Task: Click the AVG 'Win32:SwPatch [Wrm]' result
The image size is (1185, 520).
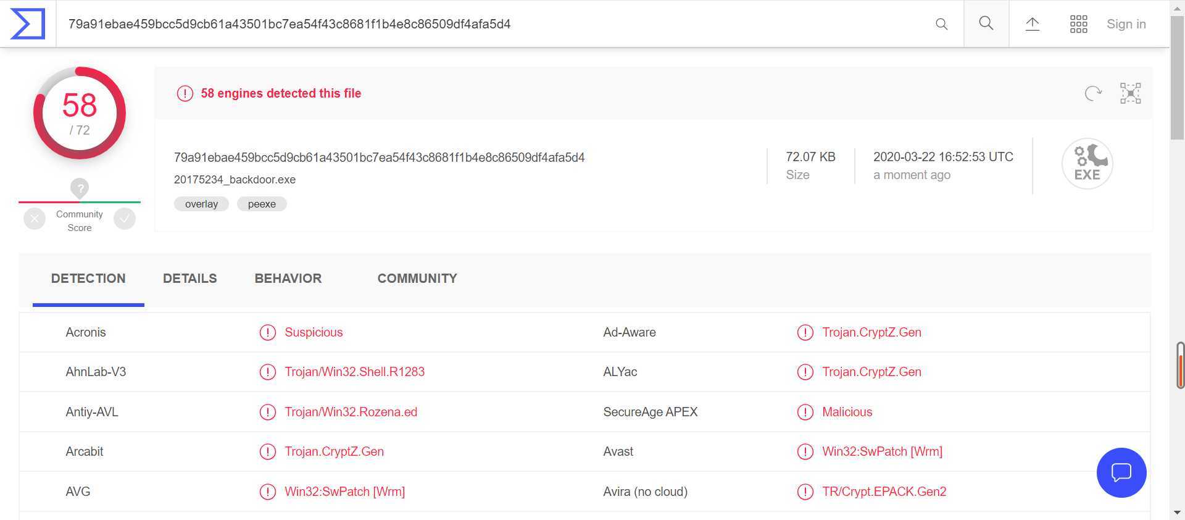Action: tap(344, 492)
